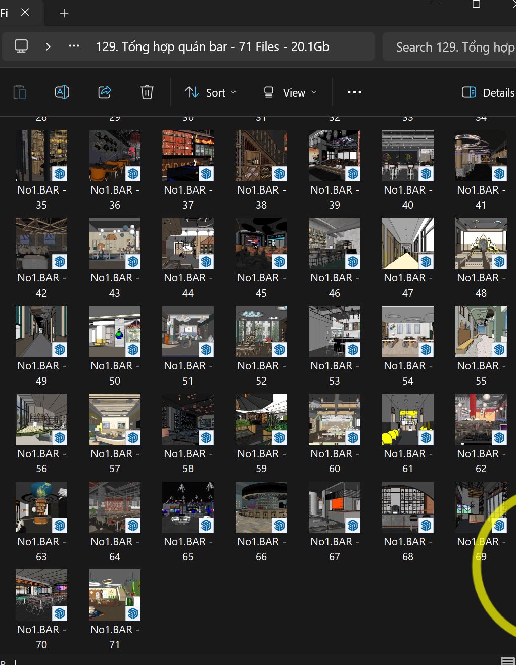
Task: Open the hidden breadcrumb folders ellipsis
Action: tap(74, 46)
